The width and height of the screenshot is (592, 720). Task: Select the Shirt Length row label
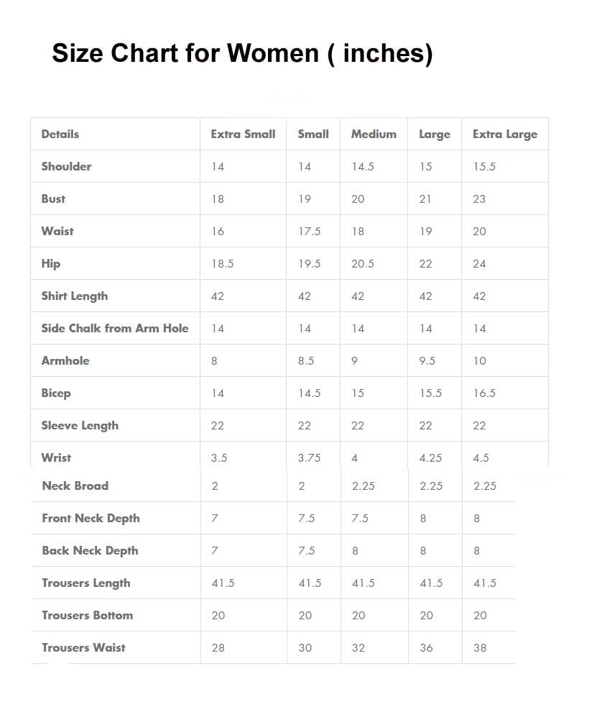coord(74,296)
